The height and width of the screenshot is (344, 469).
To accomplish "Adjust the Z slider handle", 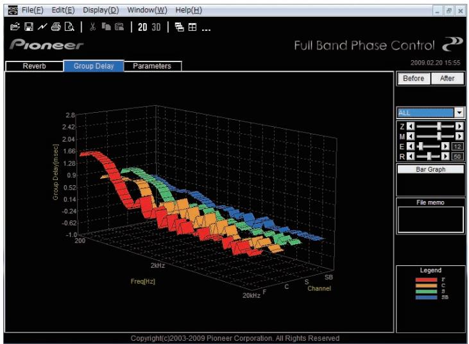I will click(x=439, y=126).
